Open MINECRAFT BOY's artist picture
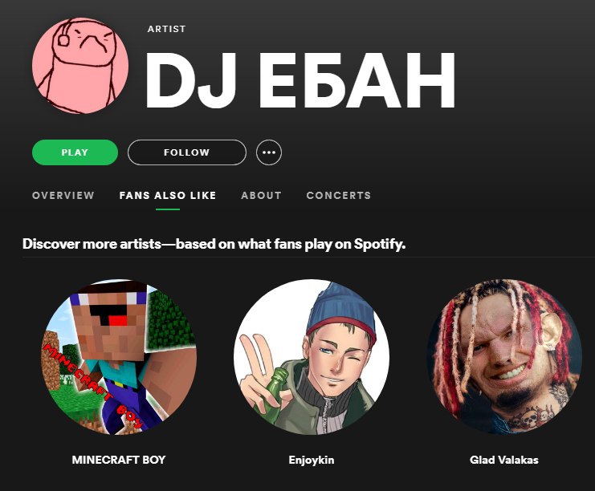The image size is (595, 491). pyautogui.click(x=119, y=357)
